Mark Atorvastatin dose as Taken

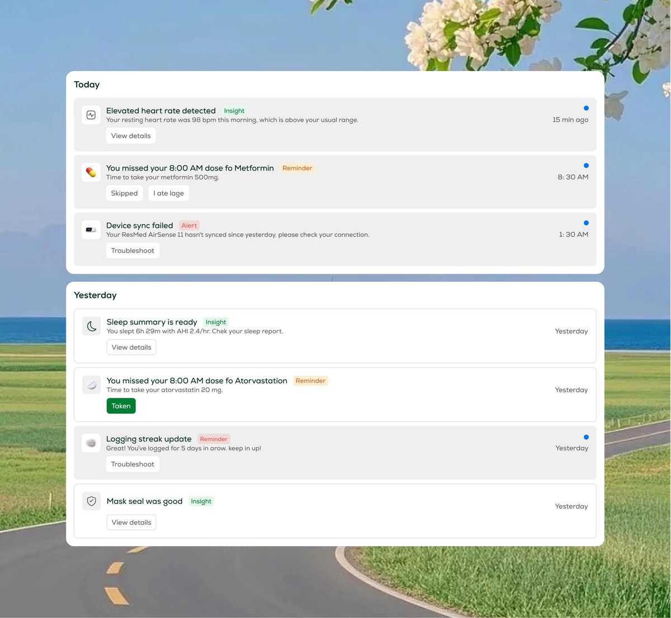click(x=121, y=406)
